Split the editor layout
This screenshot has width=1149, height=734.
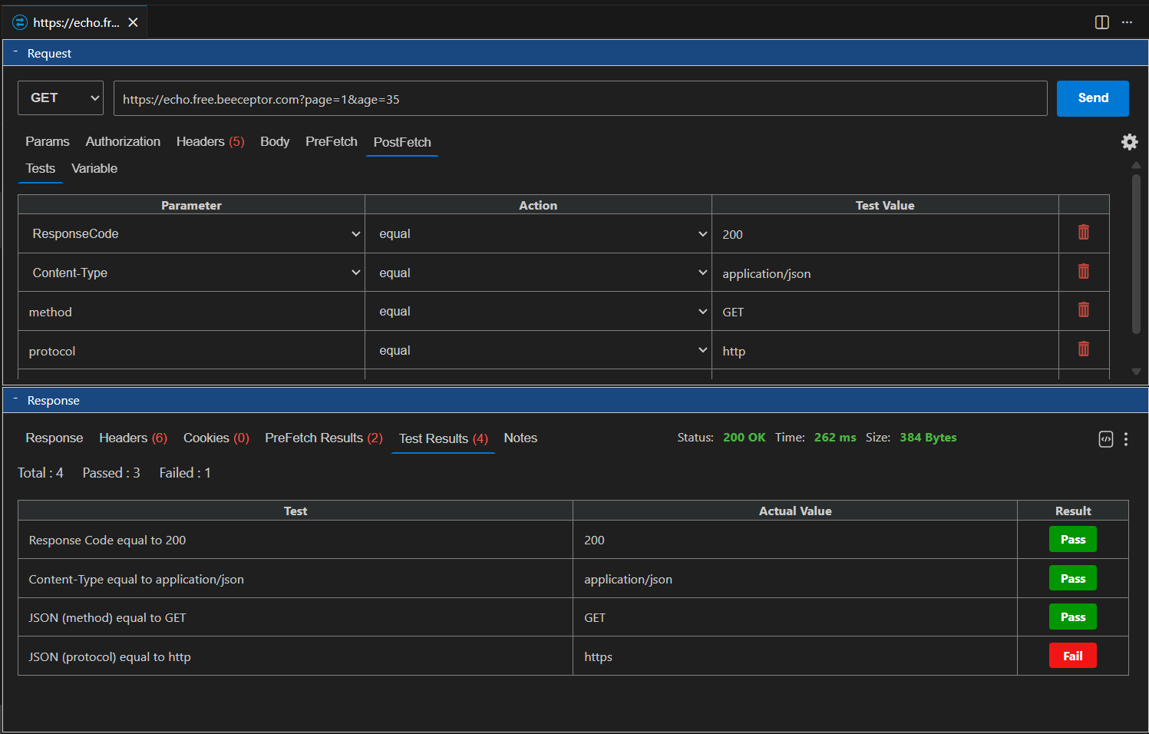[x=1101, y=22]
